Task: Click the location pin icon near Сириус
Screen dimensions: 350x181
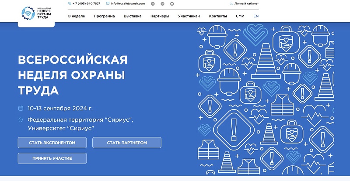Action: [x=20, y=120]
